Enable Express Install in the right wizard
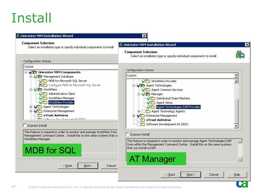Image resolution: width=259 pixels, height=194 pixels. pos(127,134)
